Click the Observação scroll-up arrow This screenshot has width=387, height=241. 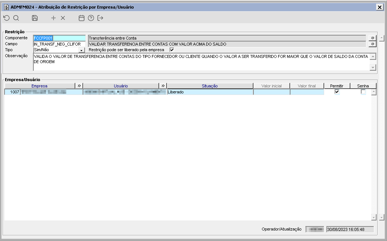click(373, 56)
